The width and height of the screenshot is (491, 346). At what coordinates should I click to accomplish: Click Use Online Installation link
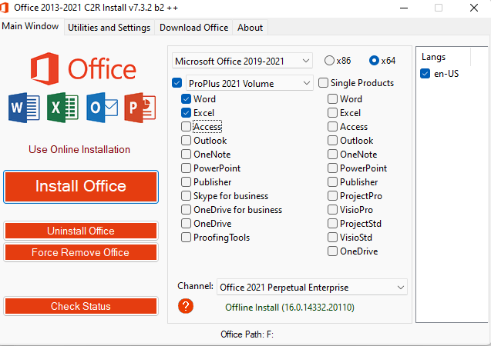tap(79, 149)
